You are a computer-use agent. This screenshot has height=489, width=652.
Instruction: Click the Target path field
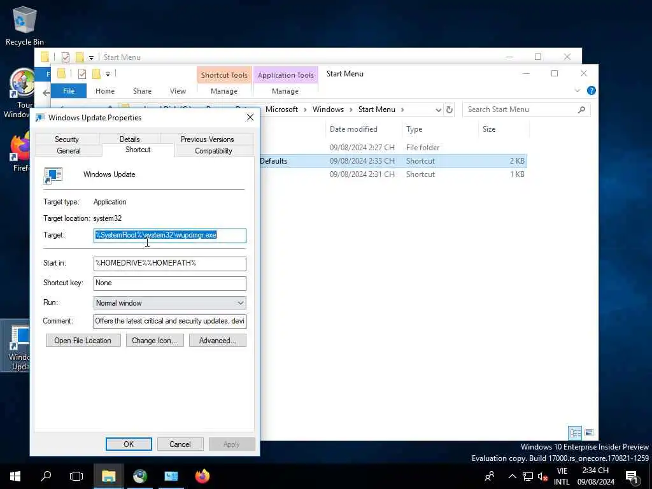coord(169,236)
